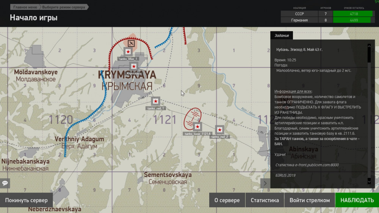Click the СССР player count 7

[x=326, y=14]
